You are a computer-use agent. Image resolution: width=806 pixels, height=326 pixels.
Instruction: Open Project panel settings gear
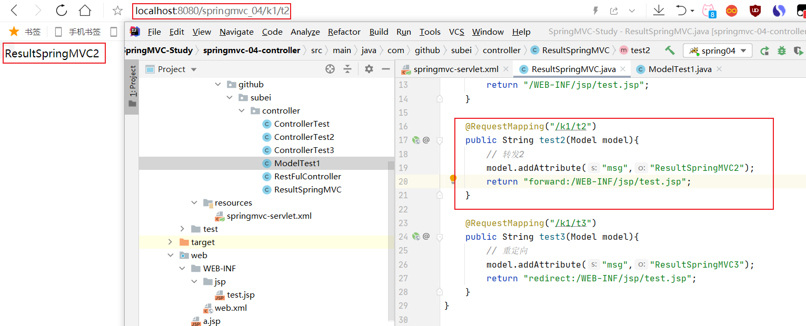(x=369, y=69)
